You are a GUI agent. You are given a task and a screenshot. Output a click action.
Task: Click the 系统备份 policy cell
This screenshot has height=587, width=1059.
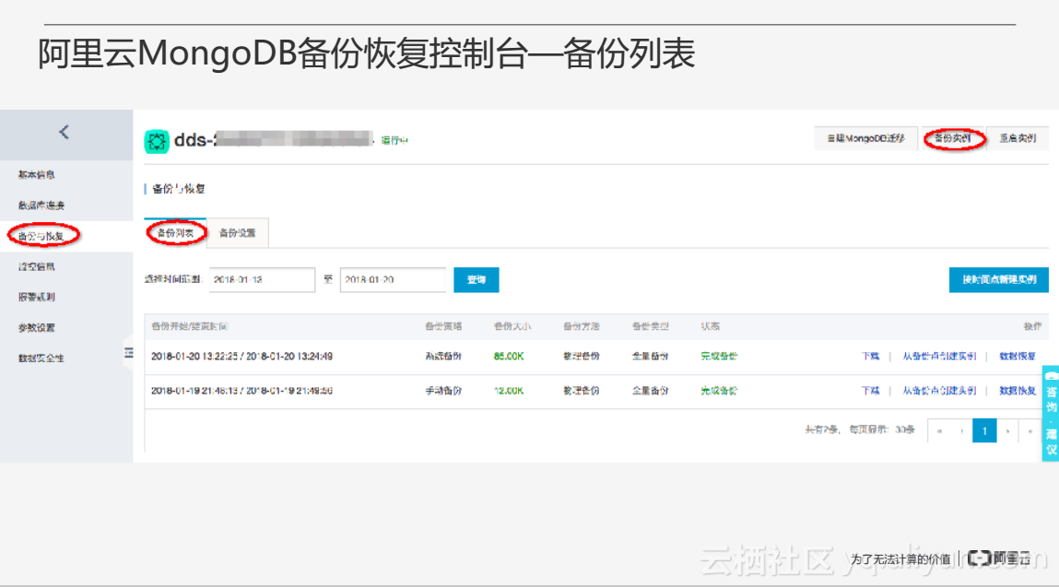pyautogui.click(x=443, y=357)
